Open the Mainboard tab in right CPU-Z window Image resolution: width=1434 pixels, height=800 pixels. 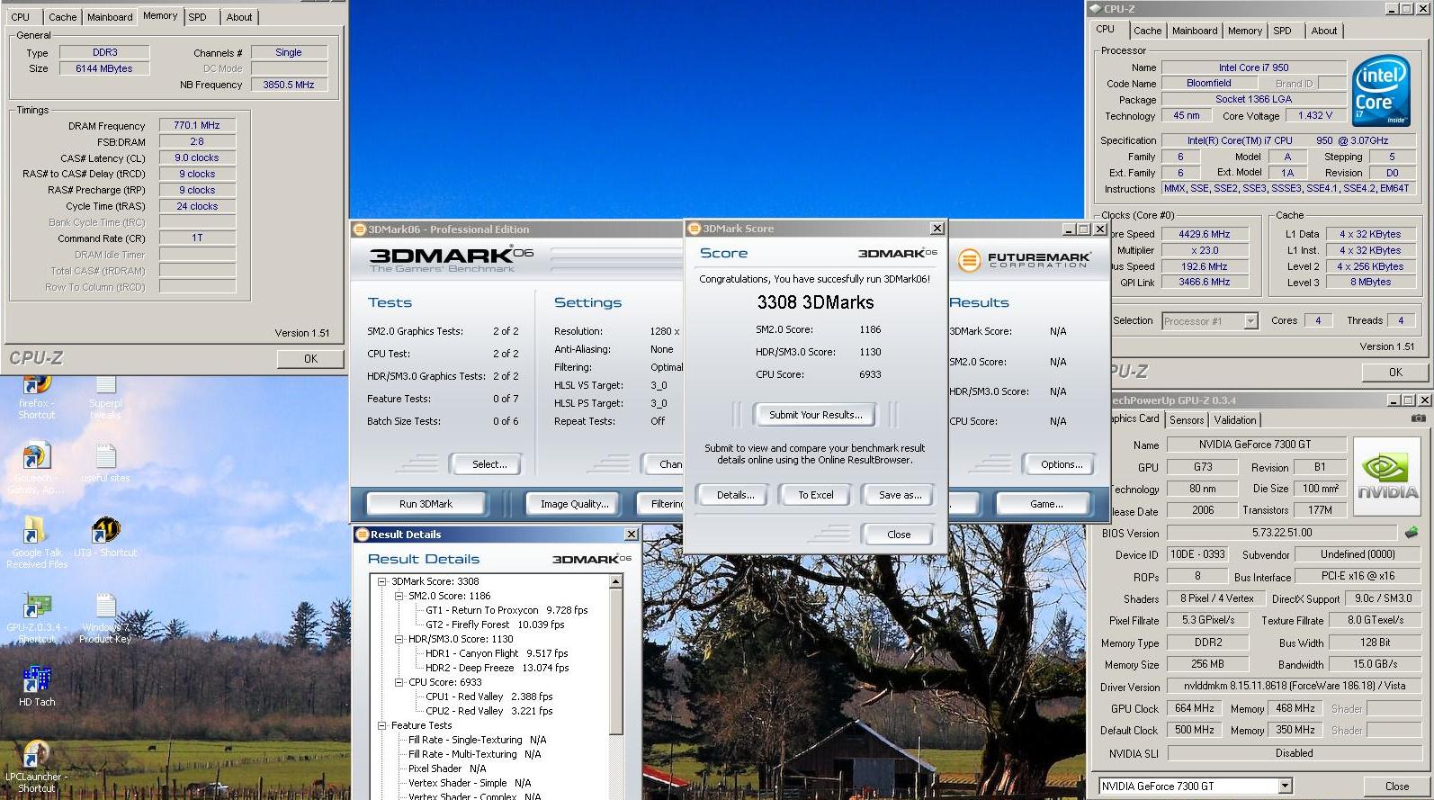[1194, 31]
